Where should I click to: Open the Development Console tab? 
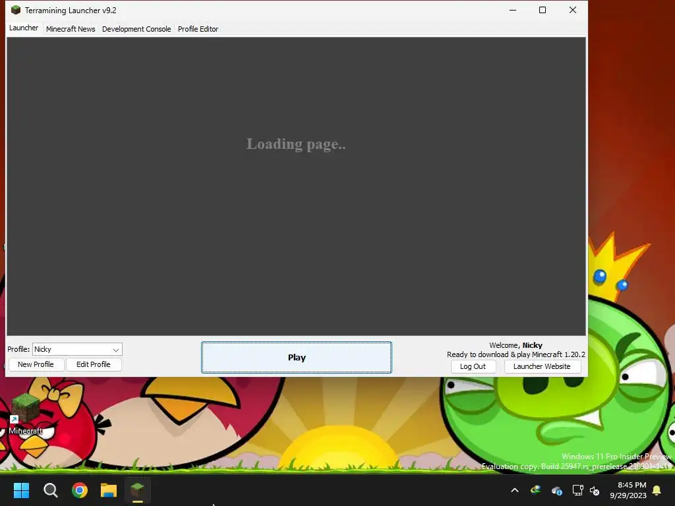136,29
